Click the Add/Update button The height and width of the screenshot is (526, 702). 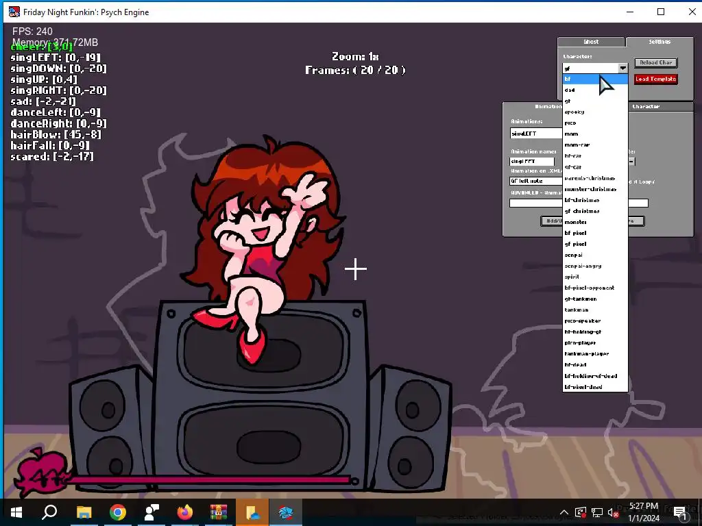click(x=552, y=221)
